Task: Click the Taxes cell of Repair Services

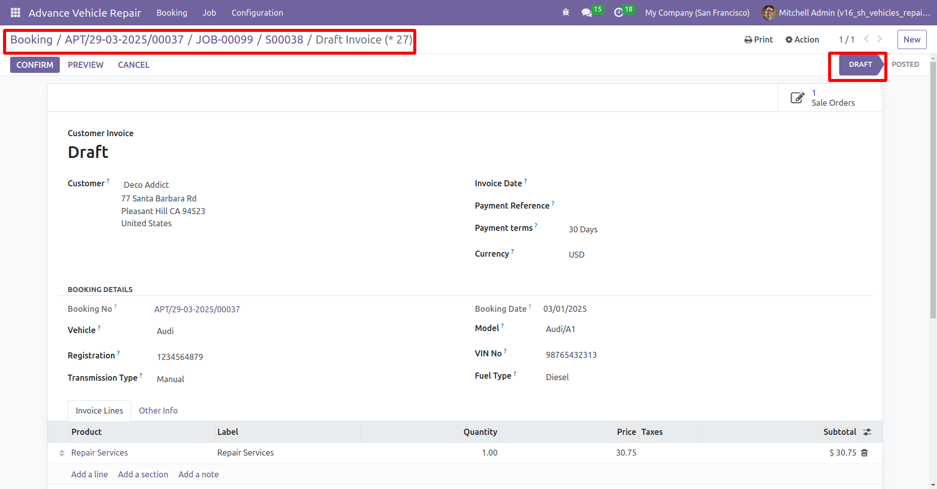Action: pyautogui.click(x=670, y=453)
